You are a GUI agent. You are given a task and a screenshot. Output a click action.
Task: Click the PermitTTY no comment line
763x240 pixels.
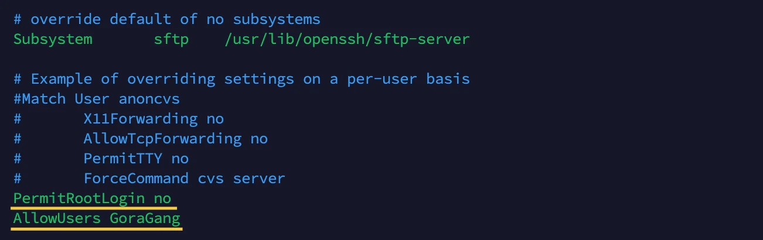[x=101, y=159]
